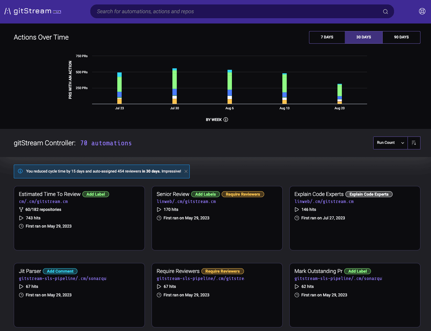The image size is (431, 331).
Task: Click the Require Reviewers tag on Senior Review
Action: coord(243,194)
